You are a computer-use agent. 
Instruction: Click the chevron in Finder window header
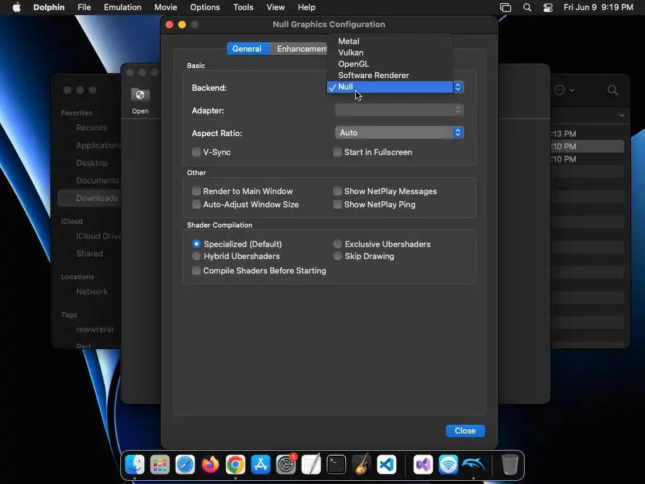point(622,115)
